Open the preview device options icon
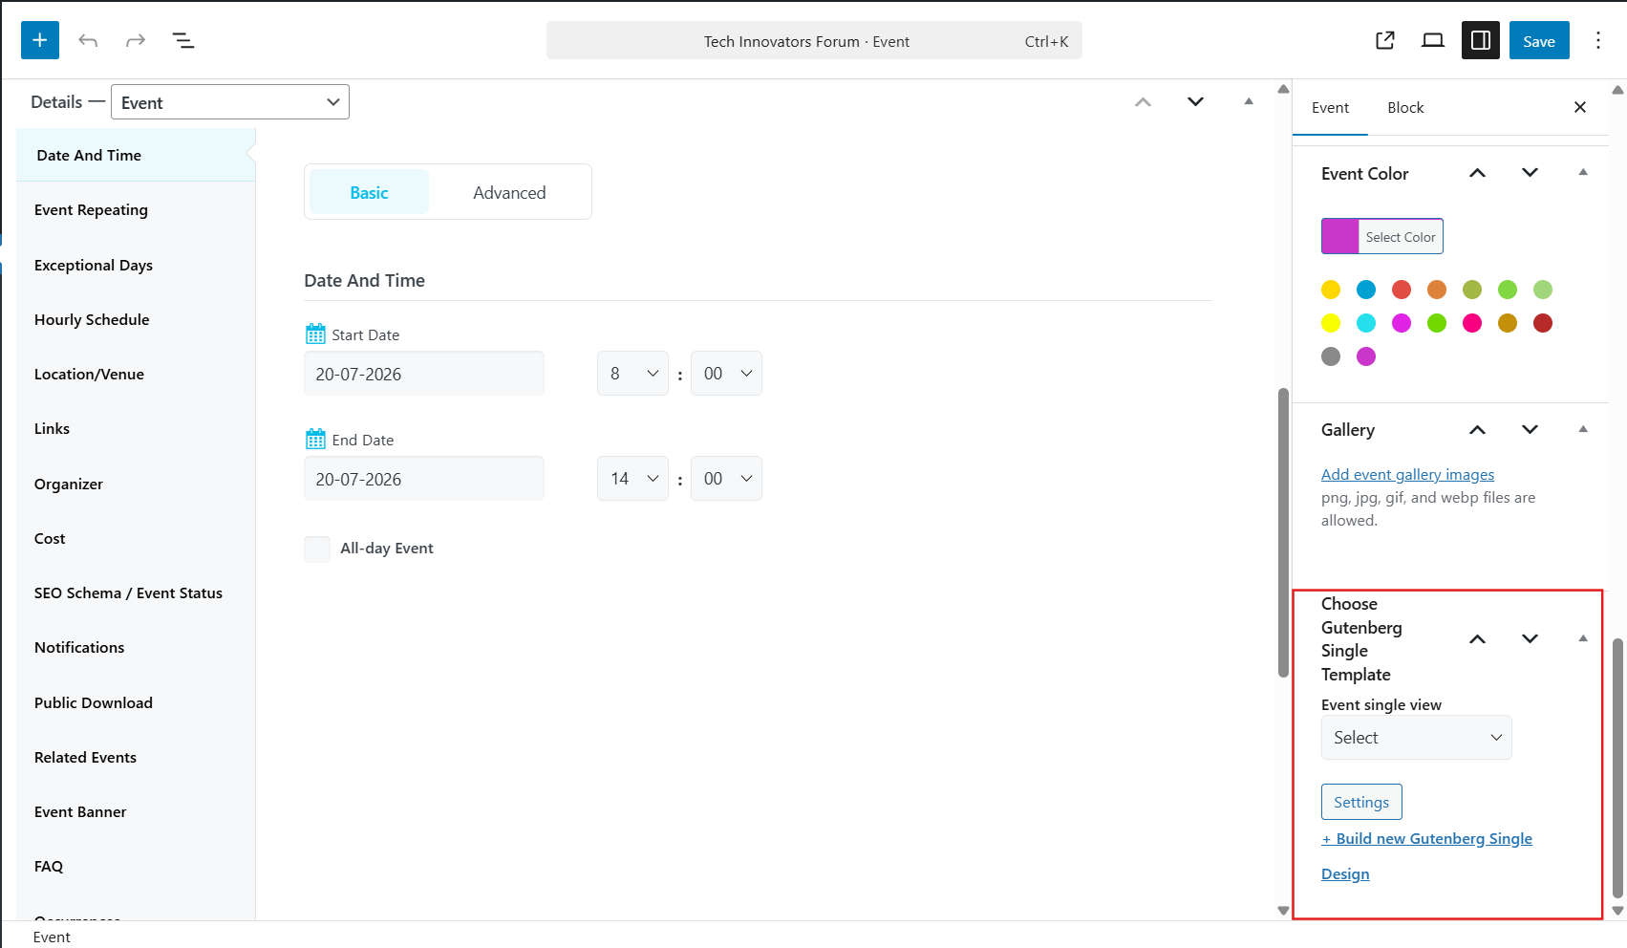 click(1432, 40)
